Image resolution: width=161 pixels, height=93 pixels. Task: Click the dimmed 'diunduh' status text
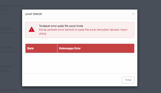[6, 14]
